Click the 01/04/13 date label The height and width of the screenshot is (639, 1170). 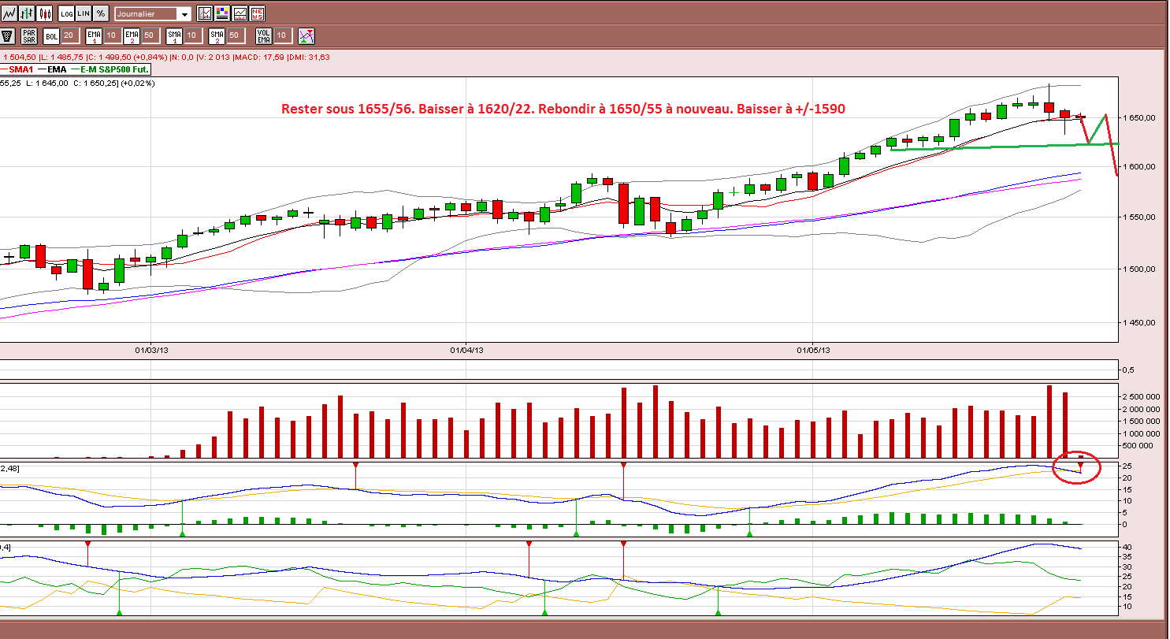coord(466,349)
